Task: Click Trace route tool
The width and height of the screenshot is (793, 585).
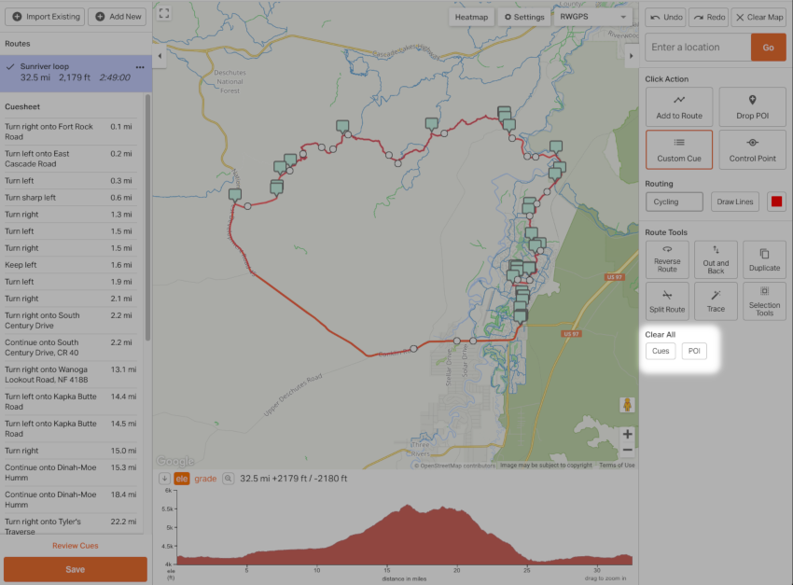Action: (716, 301)
